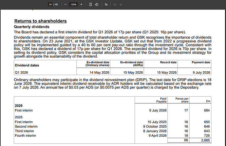This screenshot has height=146, width=226.
Task: Rotate the document counterclockwise
Action: [x=97, y=5]
